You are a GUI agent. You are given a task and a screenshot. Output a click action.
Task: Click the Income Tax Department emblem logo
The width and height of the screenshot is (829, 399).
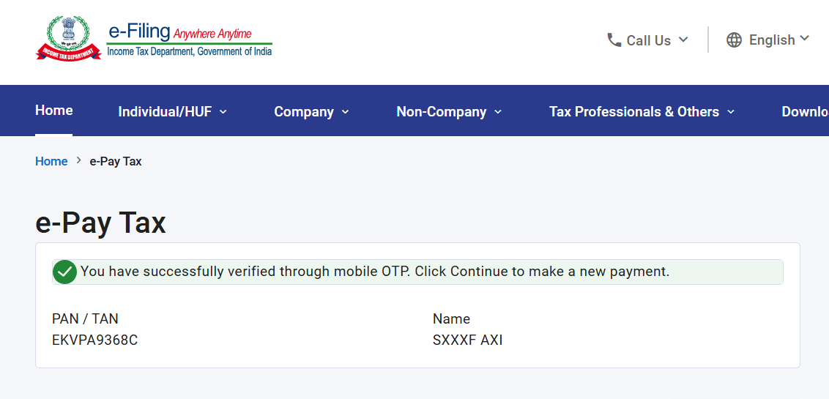tap(69, 38)
